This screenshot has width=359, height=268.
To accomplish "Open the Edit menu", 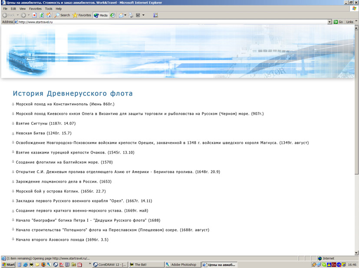I will pos(13,9).
